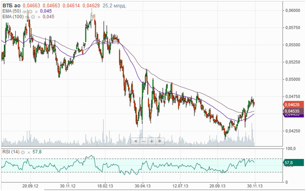Image resolution: width=306 pixels, height=191 pixels.
Task: Click the 0,05000 price axis label
Action: click(293, 79)
